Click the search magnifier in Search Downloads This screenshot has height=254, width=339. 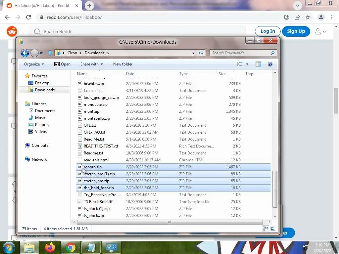(x=272, y=53)
